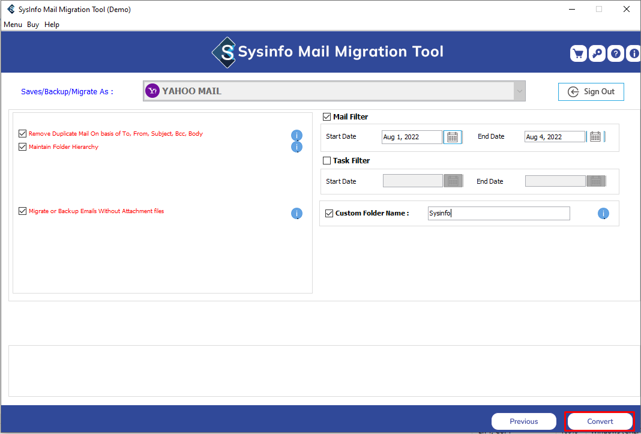Click info icon for Without Attachment option
This screenshot has height=434, width=641.
click(296, 214)
